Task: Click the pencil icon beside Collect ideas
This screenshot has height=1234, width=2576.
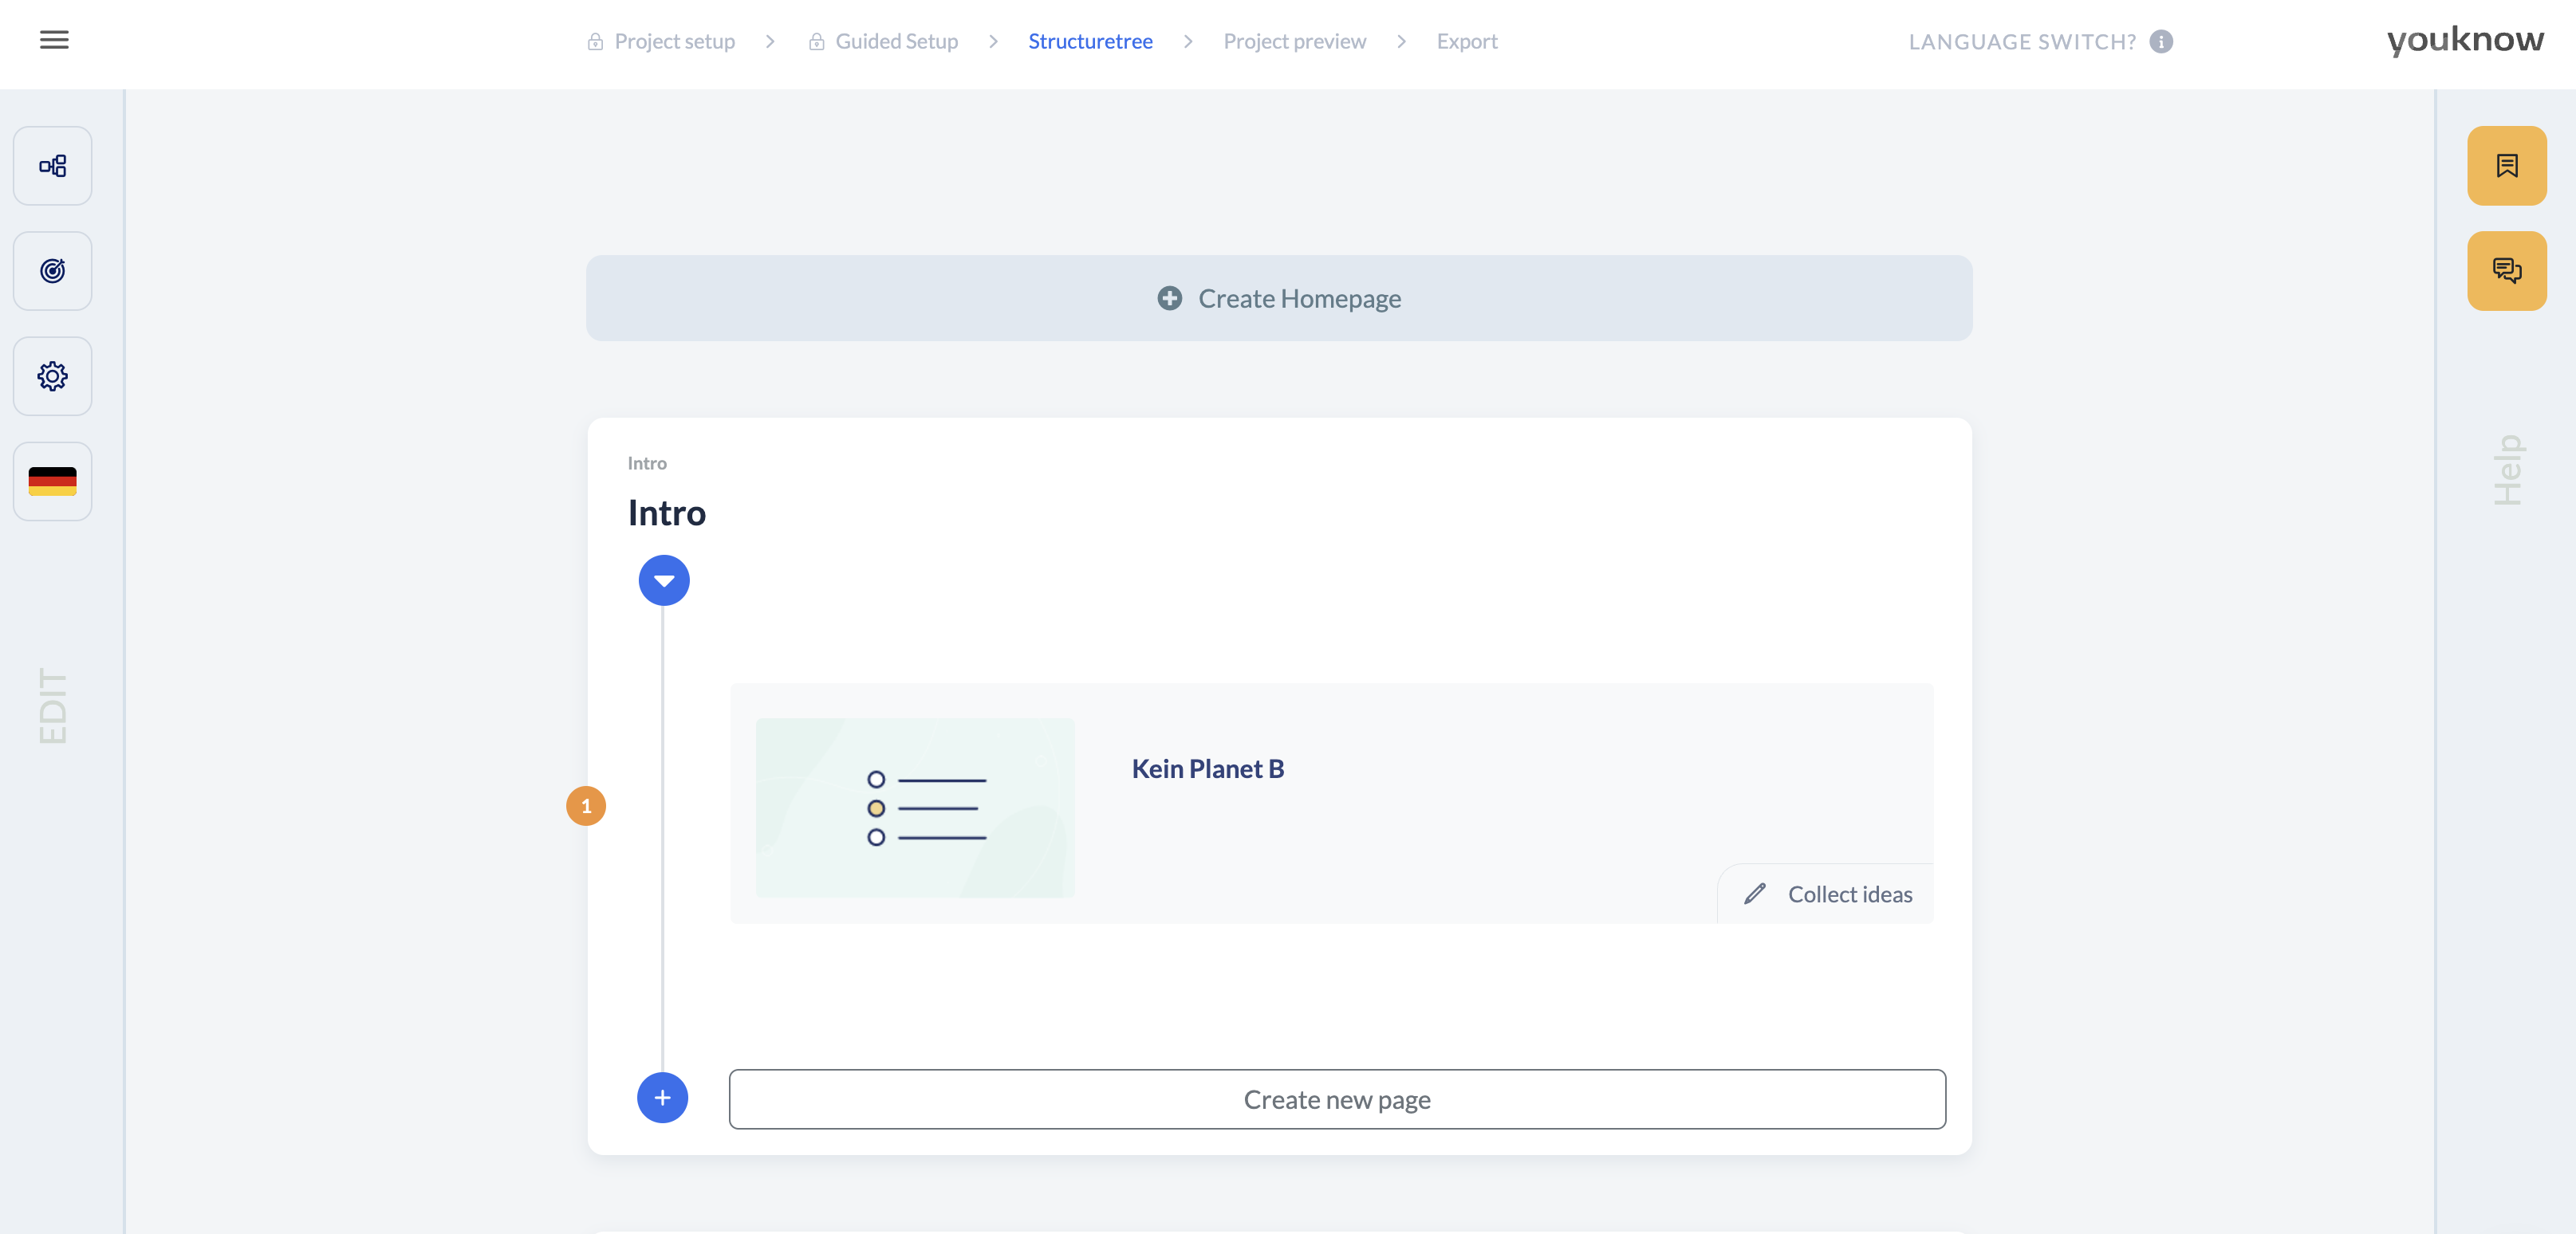Action: 1755,894
